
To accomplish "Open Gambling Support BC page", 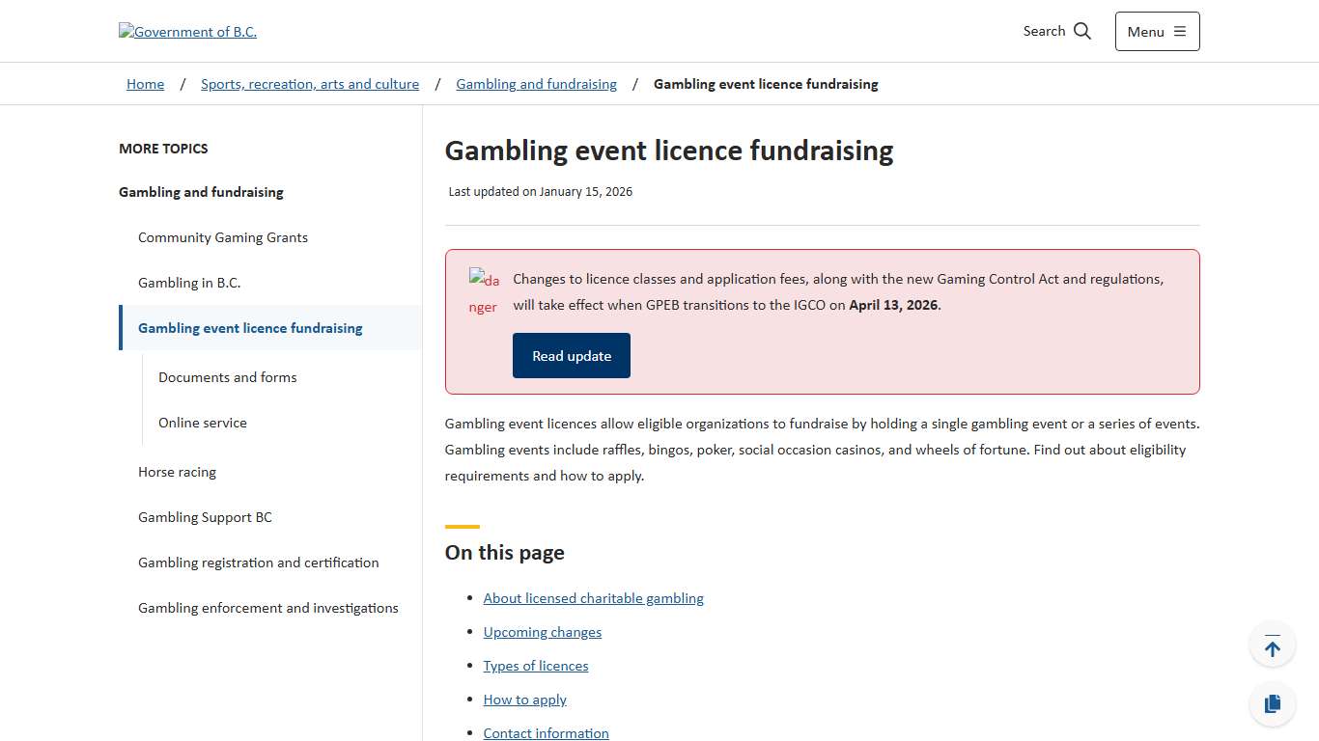I will coord(205,517).
